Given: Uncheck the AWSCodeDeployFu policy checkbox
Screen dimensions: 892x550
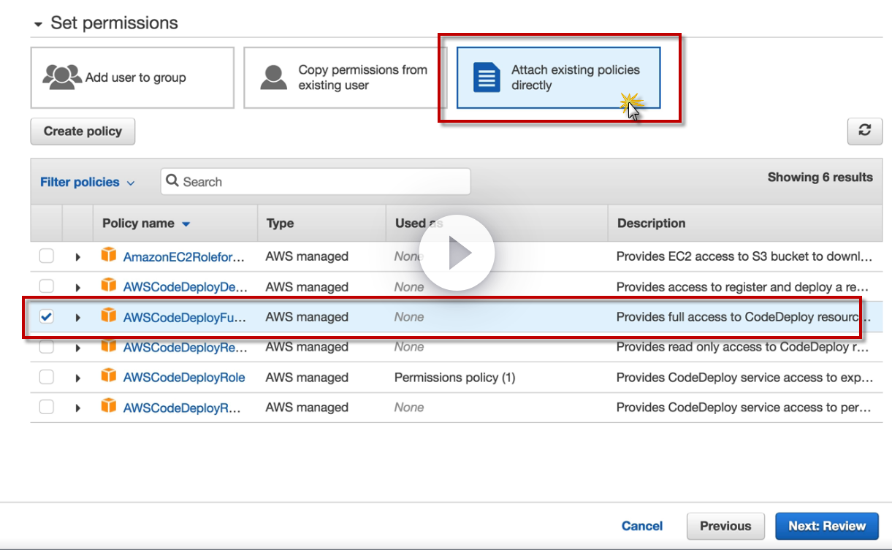Looking at the screenshot, I should point(47,317).
